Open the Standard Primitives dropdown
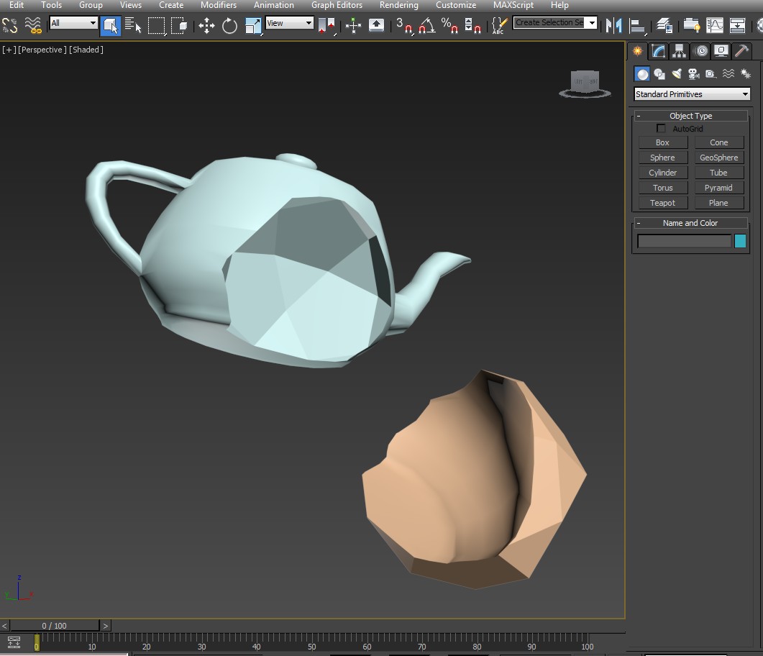Viewport: 763px width, 656px height. click(692, 94)
